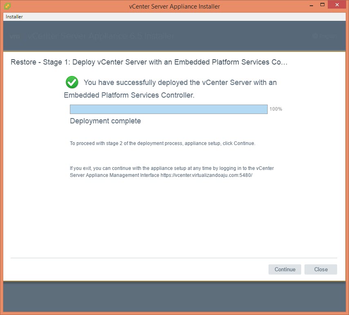Click the stage 2 proceed instruction text
Viewport: 349px width, 315px height.
(x=162, y=143)
